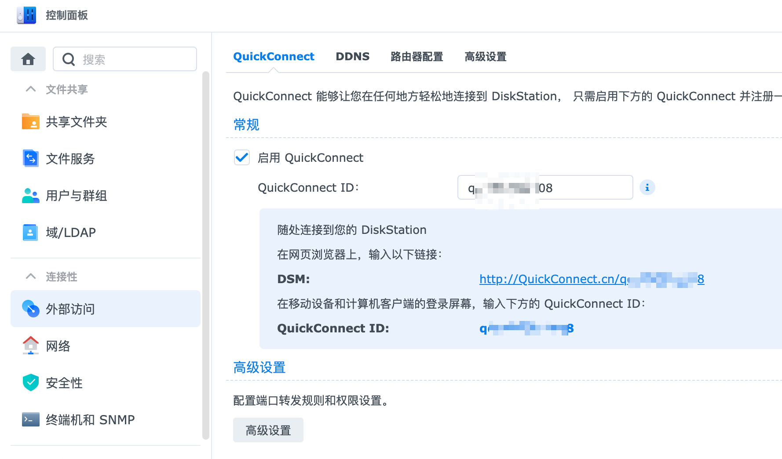The width and height of the screenshot is (782, 459).
Task: Collapse the 连接性 section chevron
Action: click(31, 277)
